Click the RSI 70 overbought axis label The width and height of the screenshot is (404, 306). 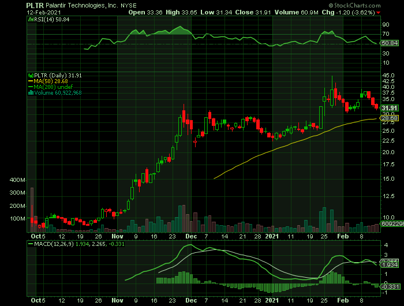click(x=386, y=33)
